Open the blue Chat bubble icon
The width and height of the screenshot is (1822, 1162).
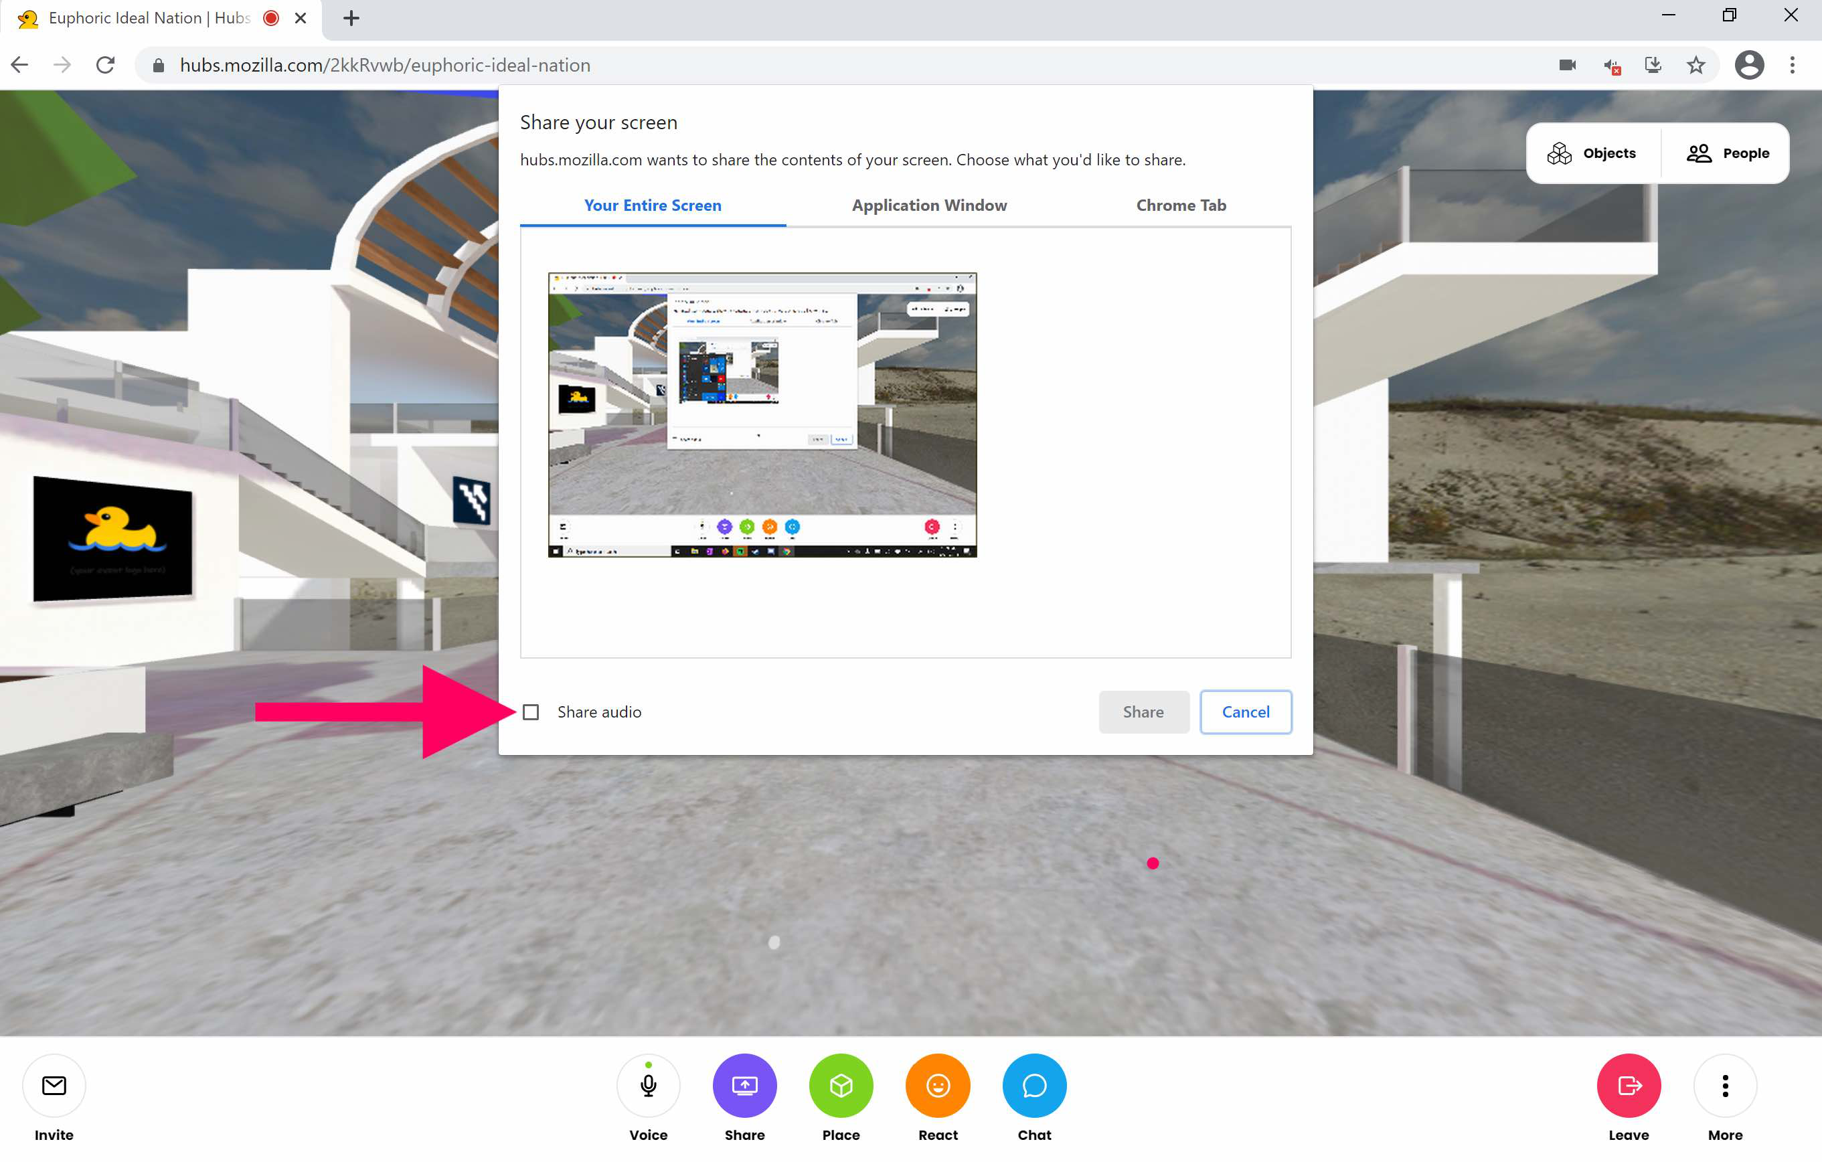pos(1034,1086)
